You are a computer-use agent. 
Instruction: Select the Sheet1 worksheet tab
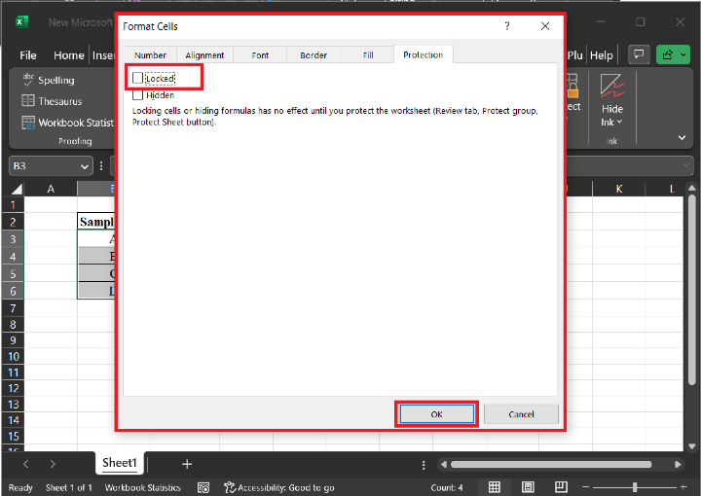pyautogui.click(x=121, y=463)
